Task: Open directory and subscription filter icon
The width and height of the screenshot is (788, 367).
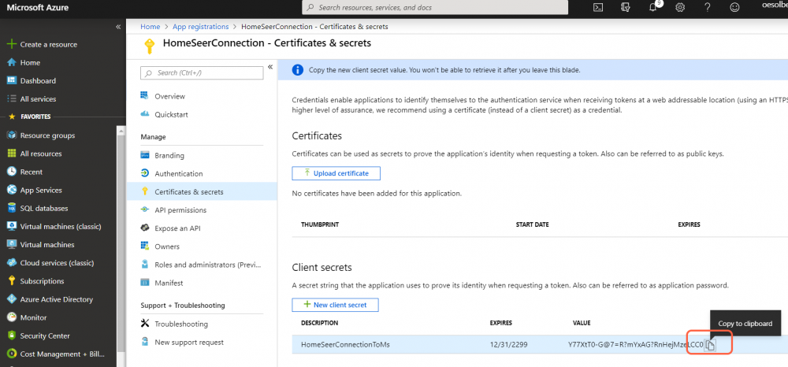Action: 626,7
